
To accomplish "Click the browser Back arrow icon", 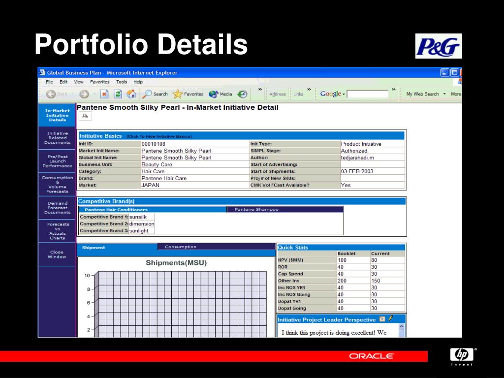I will (51, 94).
